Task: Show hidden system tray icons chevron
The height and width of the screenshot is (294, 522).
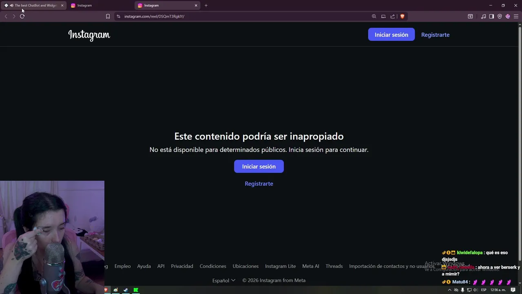Action: coord(449,290)
